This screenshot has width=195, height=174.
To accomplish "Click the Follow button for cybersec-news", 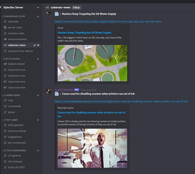I will coord(76,8).
